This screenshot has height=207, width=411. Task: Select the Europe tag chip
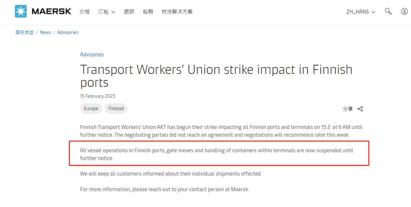click(91, 109)
